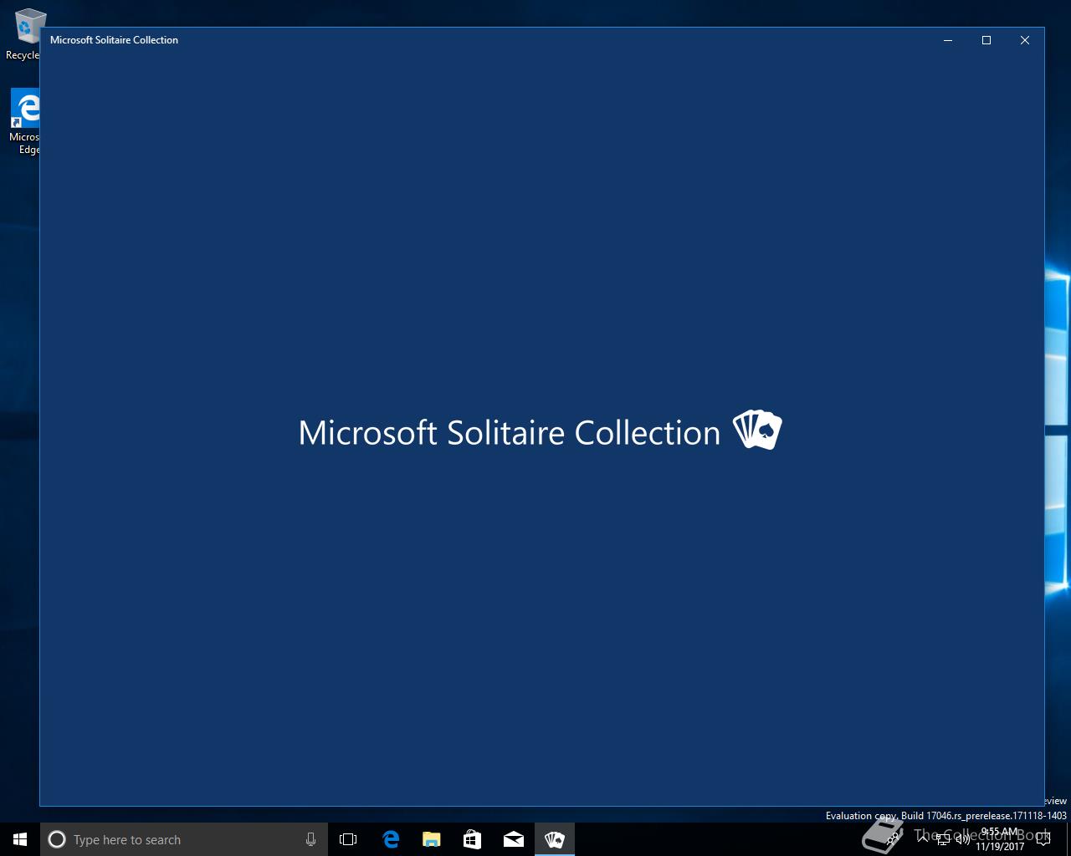Viewport: 1071px width, 856px height.
Task: Select the Microsoft Edge desktop shortcut
Action: coord(25,121)
